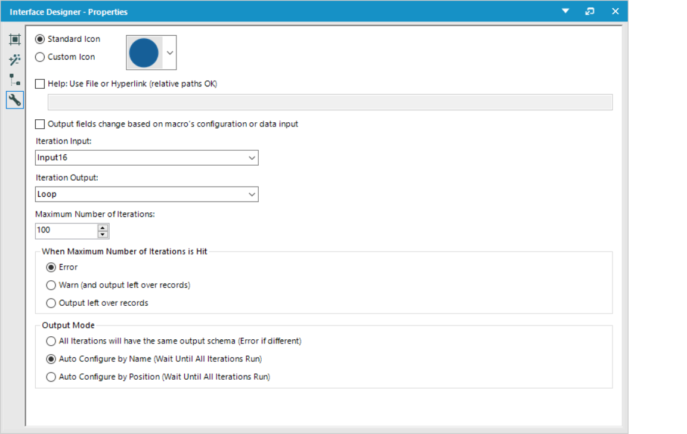The image size is (687, 434).
Task: Select the Standard Icon option
Action: point(39,39)
